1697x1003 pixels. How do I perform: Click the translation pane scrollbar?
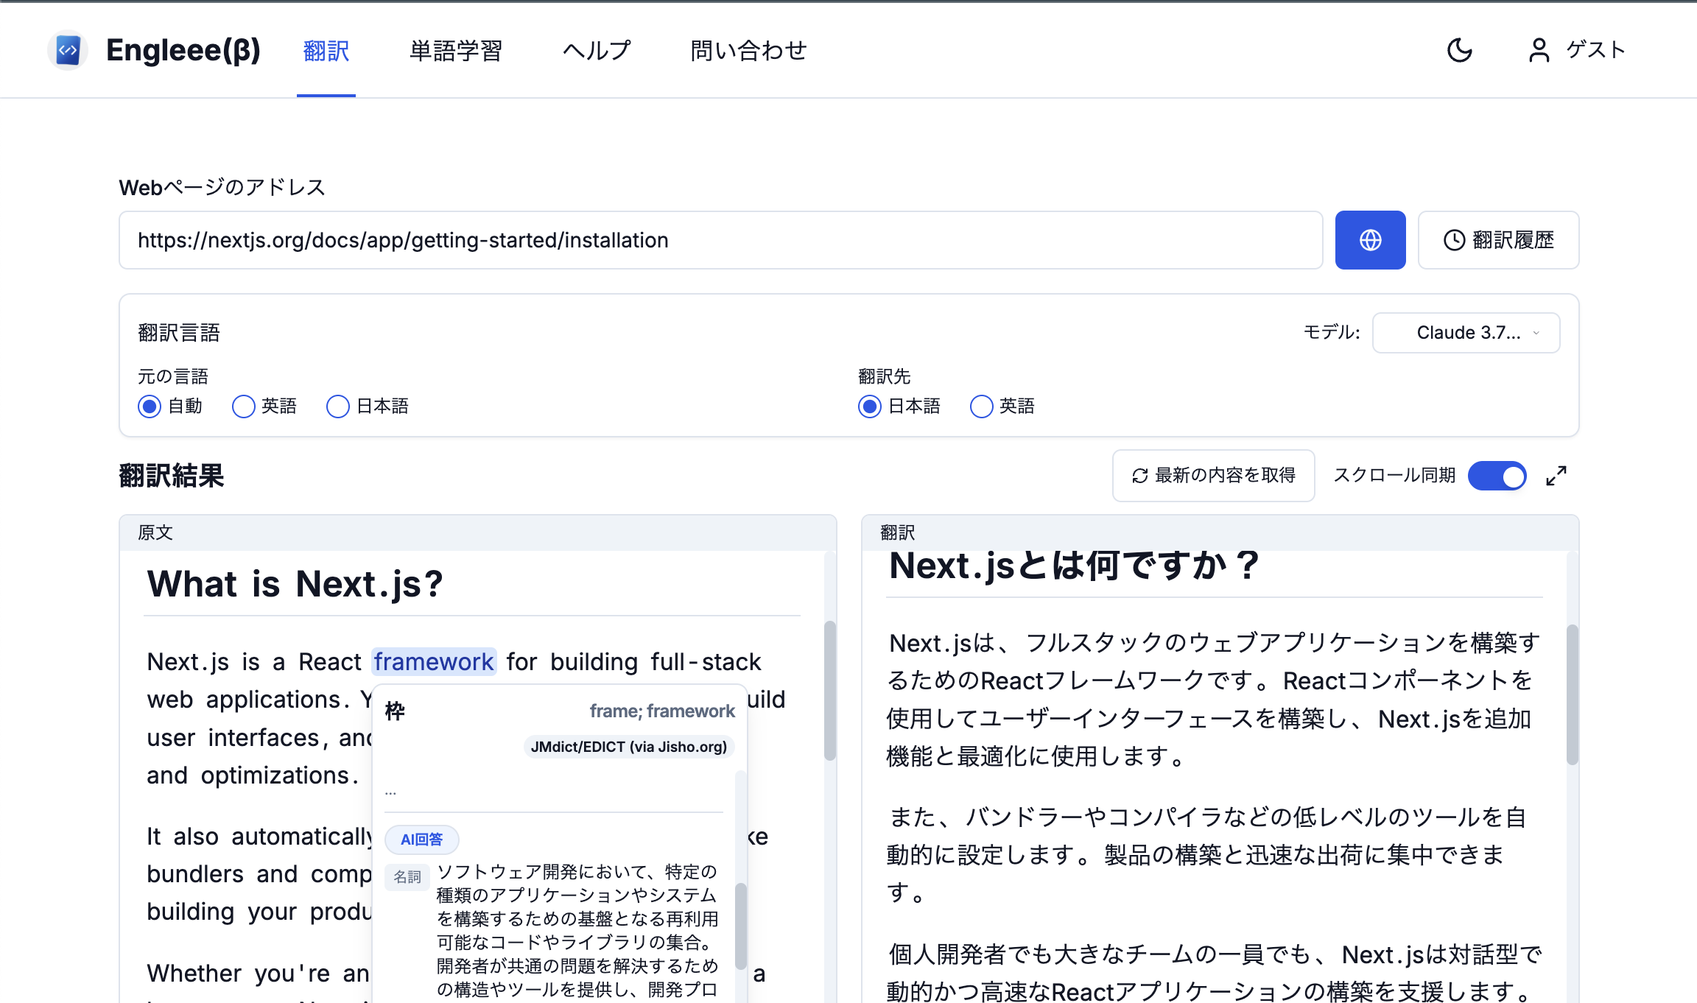coord(1573,695)
